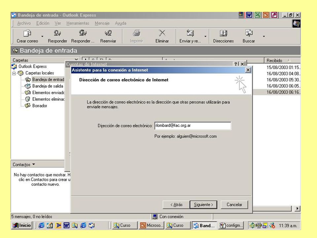Open the Ver menu
This screenshot has width=317, height=238.
pyautogui.click(x=57, y=23)
